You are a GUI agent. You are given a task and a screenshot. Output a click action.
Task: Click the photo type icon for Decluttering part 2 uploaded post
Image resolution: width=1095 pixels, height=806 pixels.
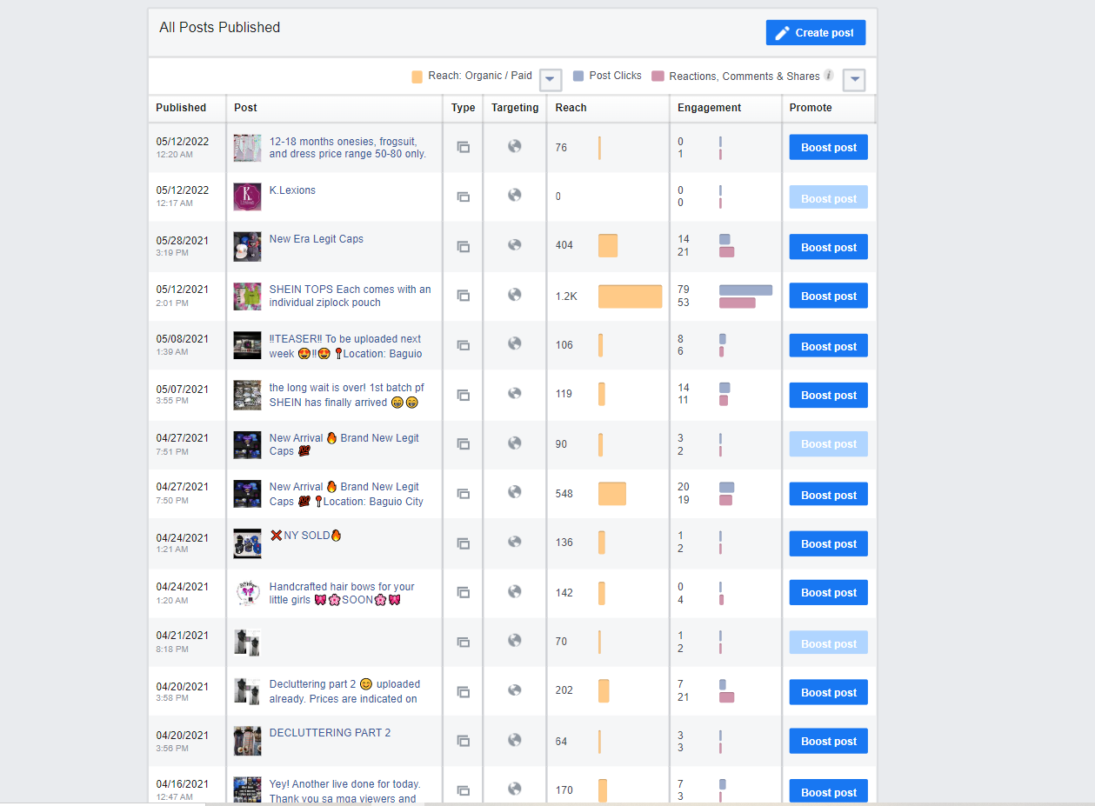click(464, 692)
